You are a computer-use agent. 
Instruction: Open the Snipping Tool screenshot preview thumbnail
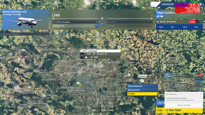point(184,82)
